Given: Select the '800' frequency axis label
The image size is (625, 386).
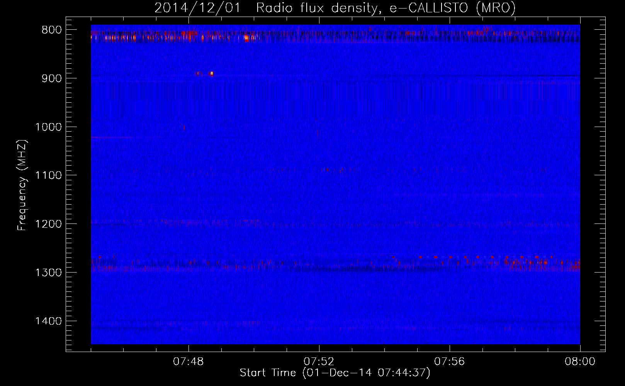Looking at the screenshot, I should (51, 30).
